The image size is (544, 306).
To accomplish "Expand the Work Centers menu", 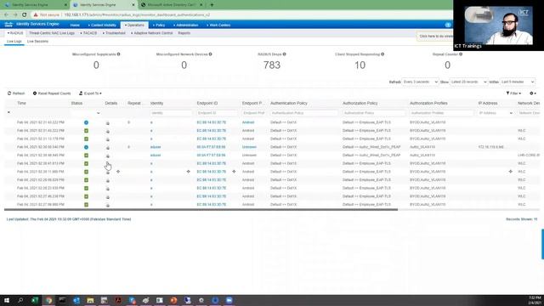I will [x=218, y=25].
